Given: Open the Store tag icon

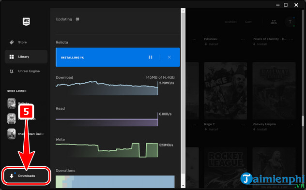Looking at the screenshot, I should 12,42.
